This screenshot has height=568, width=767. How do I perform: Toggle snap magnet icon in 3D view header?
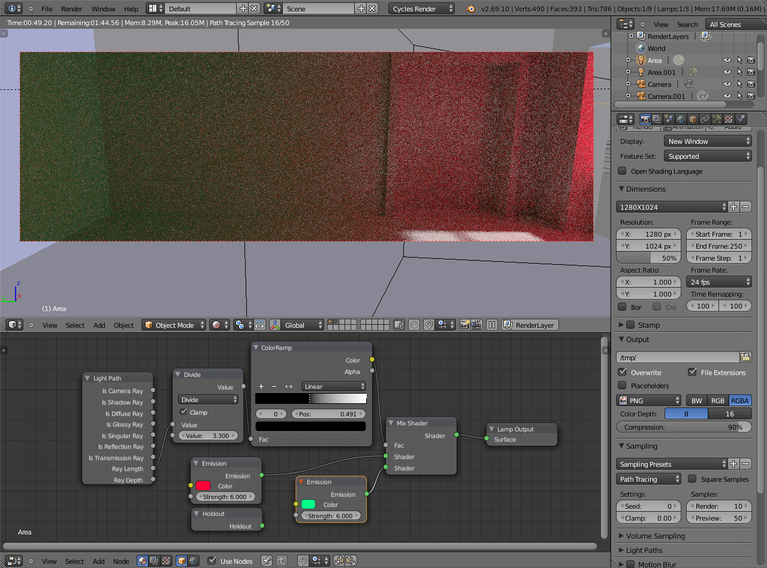429,325
